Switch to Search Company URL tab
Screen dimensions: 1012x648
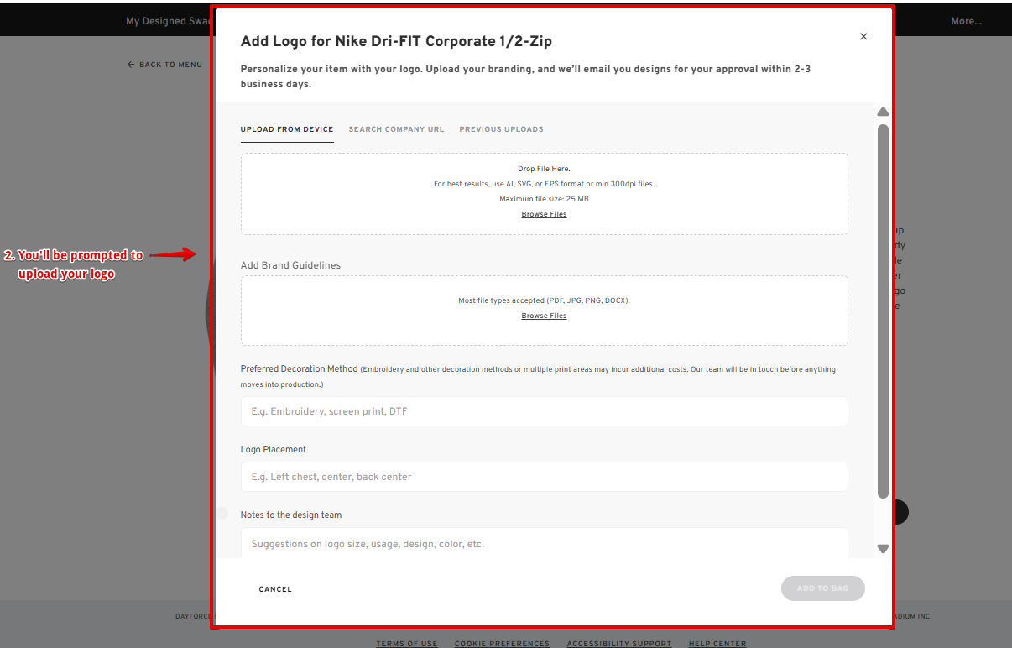tap(396, 129)
